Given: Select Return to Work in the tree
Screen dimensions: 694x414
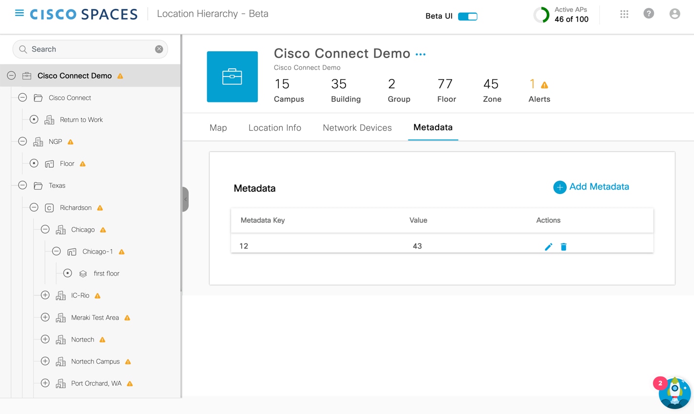Looking at the screenshot, I should point(81,120).
